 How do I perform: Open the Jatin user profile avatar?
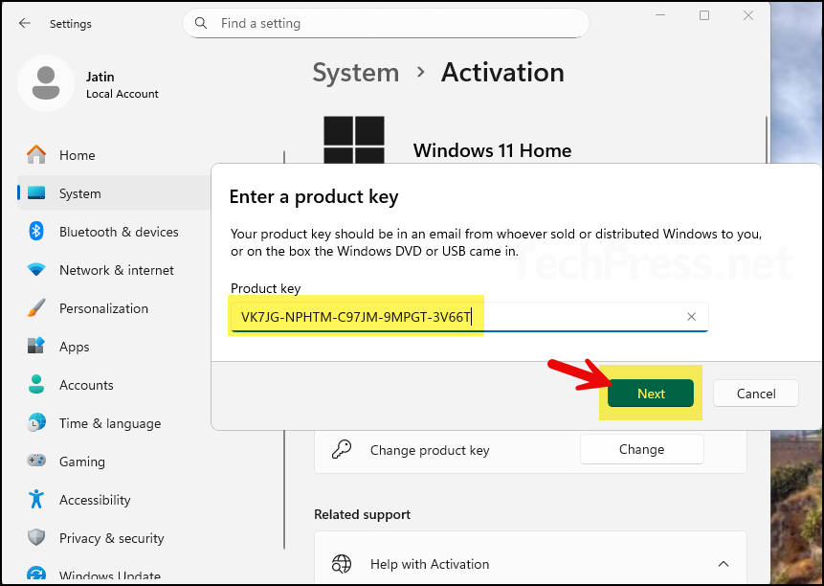[46, 83]
